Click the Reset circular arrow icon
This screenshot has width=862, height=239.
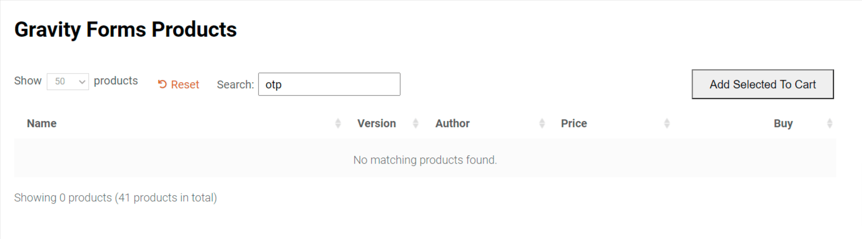point(162,84)
